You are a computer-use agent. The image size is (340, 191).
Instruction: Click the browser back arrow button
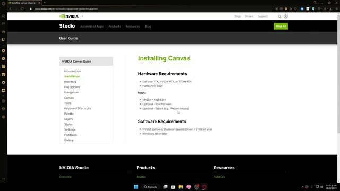pos(11,9)
